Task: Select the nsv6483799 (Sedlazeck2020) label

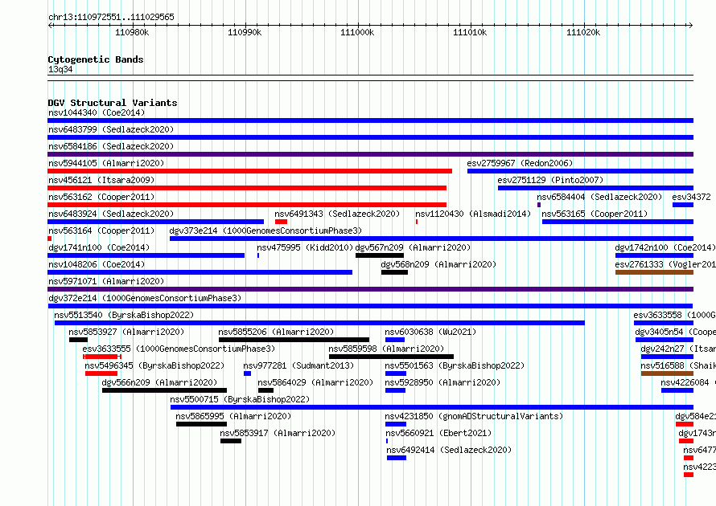Action: (x=111, y=129)
